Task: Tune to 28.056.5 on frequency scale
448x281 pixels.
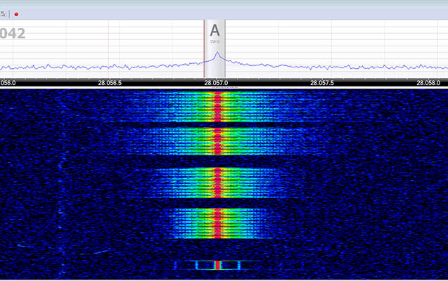Action: tap(111, 82)
